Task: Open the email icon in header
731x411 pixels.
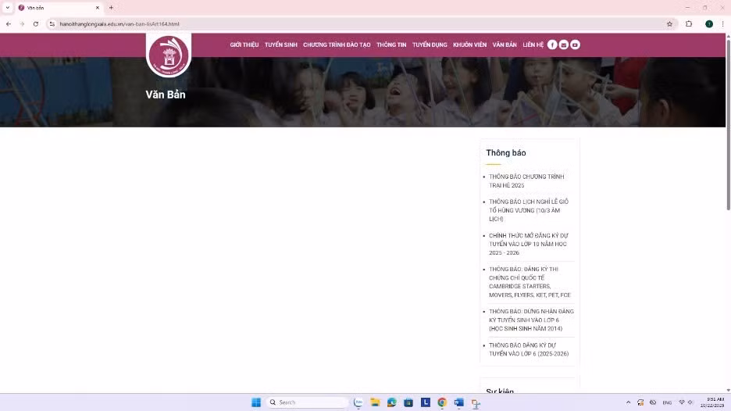Action: [x=564, y=45]
